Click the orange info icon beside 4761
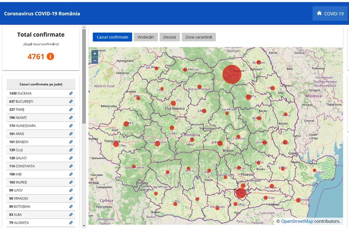This screenshot has width=349, height=229. [x=51, y=57]
